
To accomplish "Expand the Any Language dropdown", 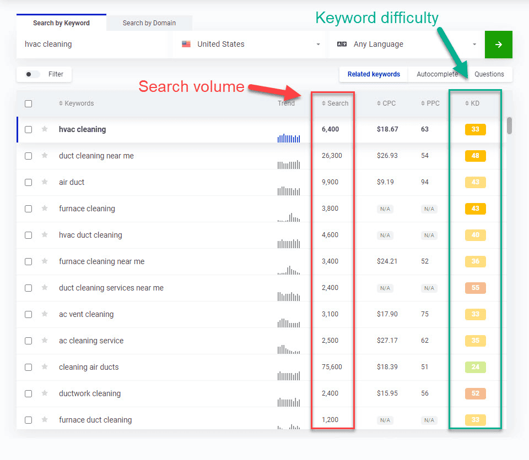I will (407, 45).
